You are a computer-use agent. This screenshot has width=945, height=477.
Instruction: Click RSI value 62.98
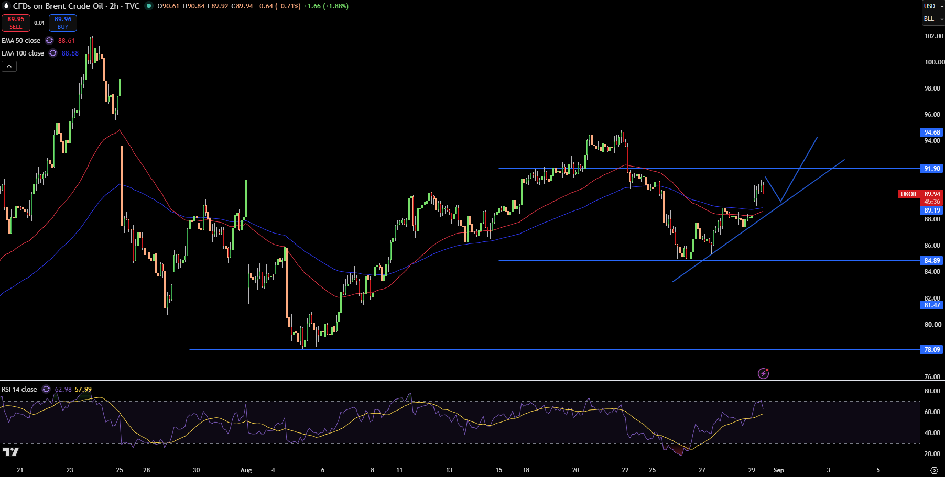(x=63, y=389)
